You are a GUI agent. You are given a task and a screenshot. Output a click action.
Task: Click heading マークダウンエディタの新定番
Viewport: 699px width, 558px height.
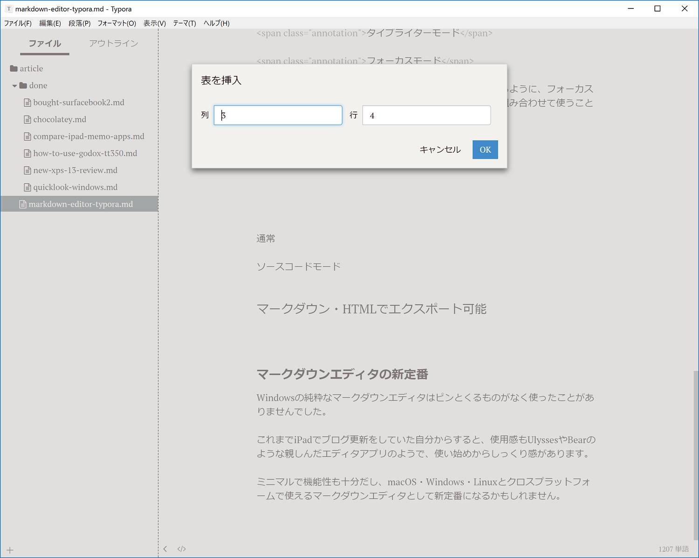coord(342,374)
